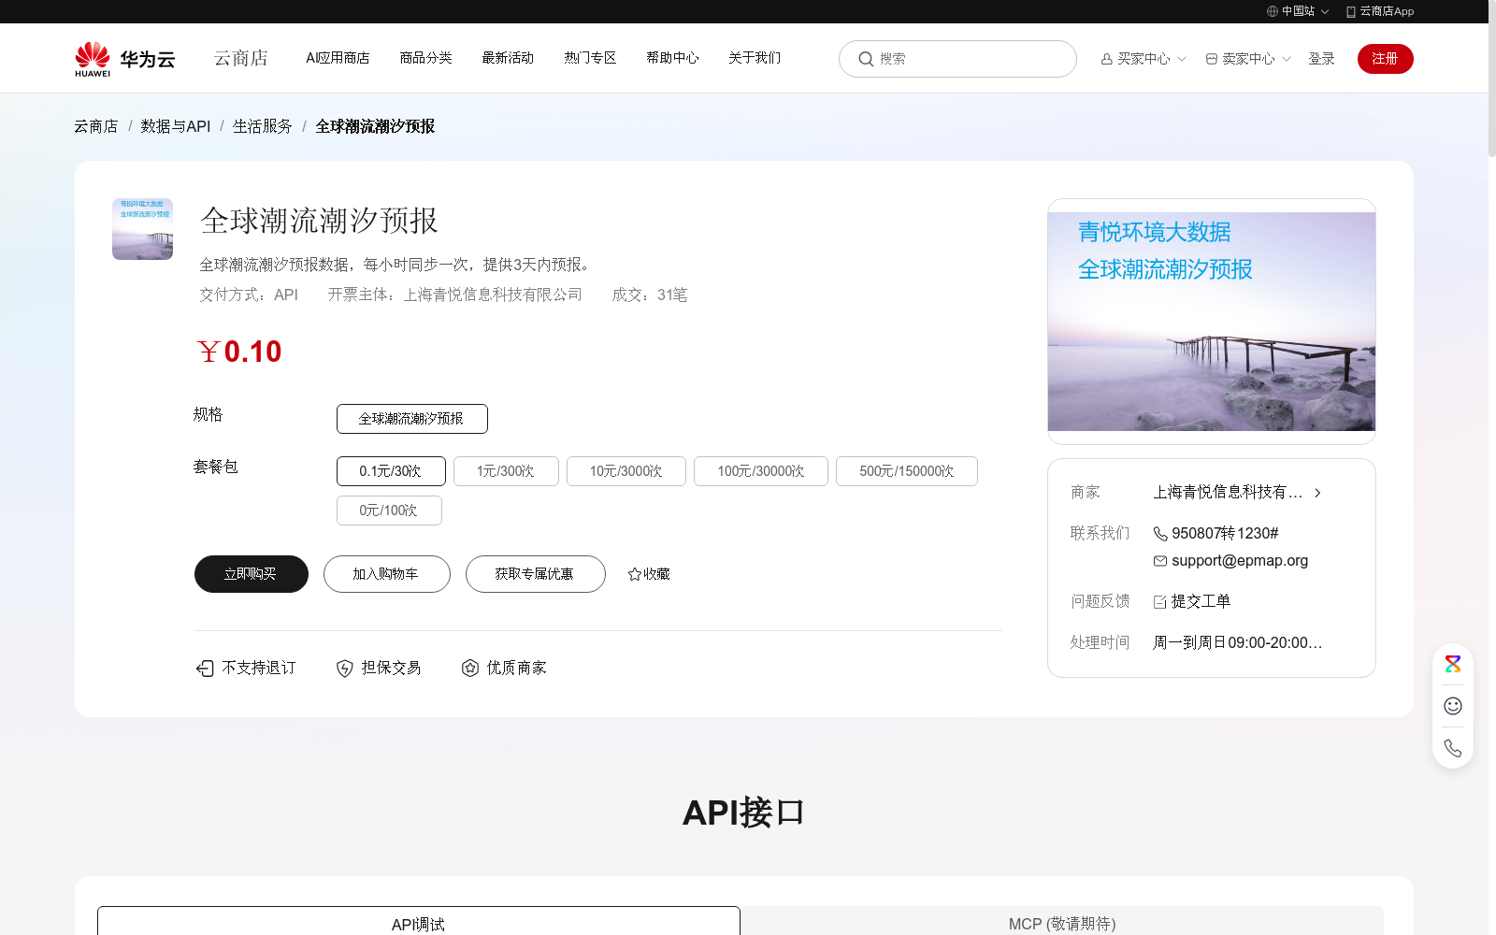The width and height of the screenshot is (1496, 935).
Task: Open the 最新活动 menu item
Action: pyautogui.click(x=507, y=58)
